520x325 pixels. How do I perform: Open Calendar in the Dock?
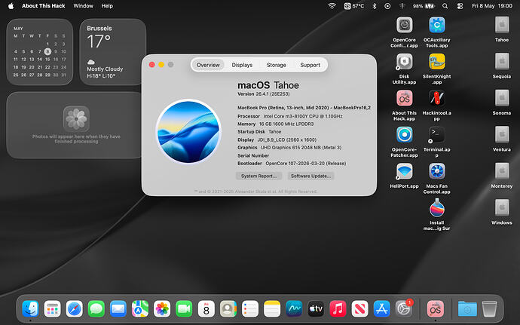pyautogui.click(x=206, y=308)
